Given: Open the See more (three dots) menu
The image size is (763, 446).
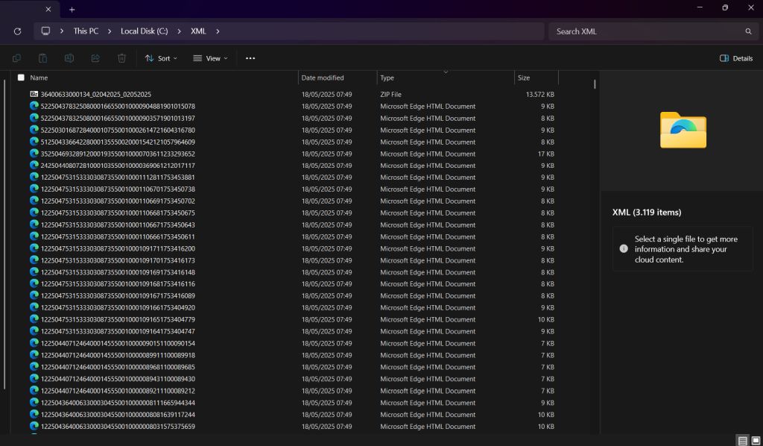Looking at the screenshot, I should click(x=250, y=58).
